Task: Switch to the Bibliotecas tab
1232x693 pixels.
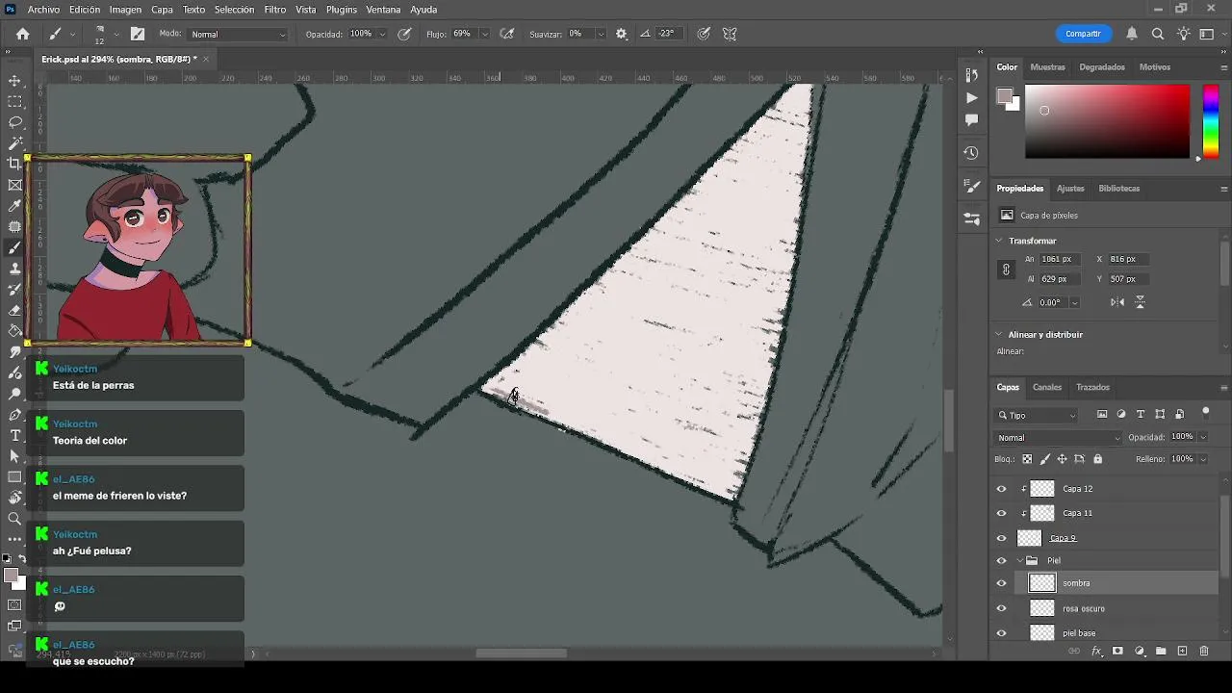Action: (x=1118, y=189)
